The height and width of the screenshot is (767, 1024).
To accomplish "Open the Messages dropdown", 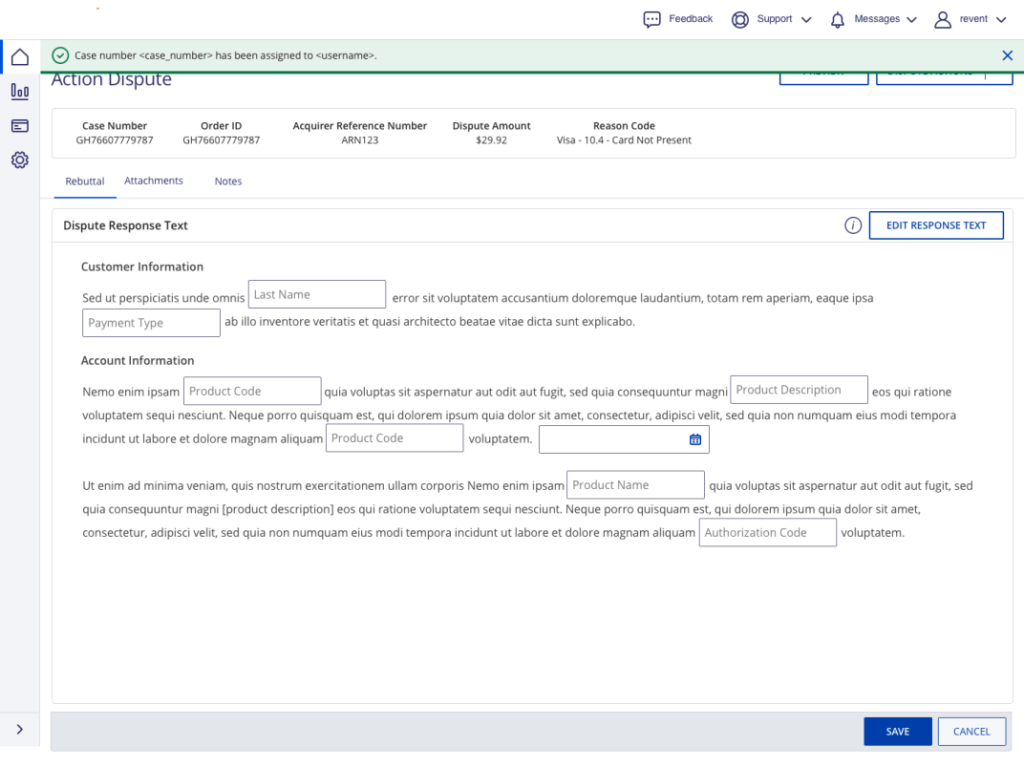I will point(873,19).
